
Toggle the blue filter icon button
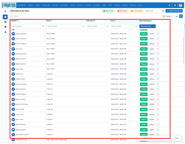(x=181, y=16)
